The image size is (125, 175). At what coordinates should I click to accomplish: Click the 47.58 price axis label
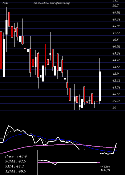116,33
